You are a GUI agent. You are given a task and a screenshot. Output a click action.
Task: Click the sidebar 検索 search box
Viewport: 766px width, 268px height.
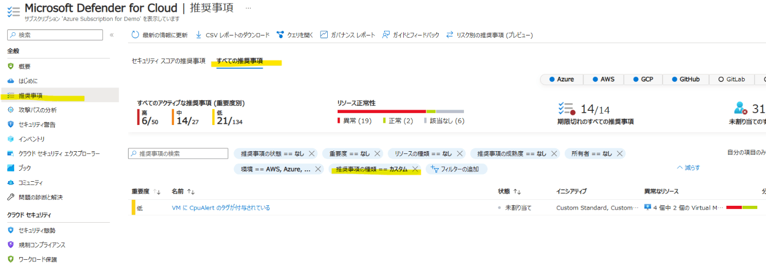point(55,35)
